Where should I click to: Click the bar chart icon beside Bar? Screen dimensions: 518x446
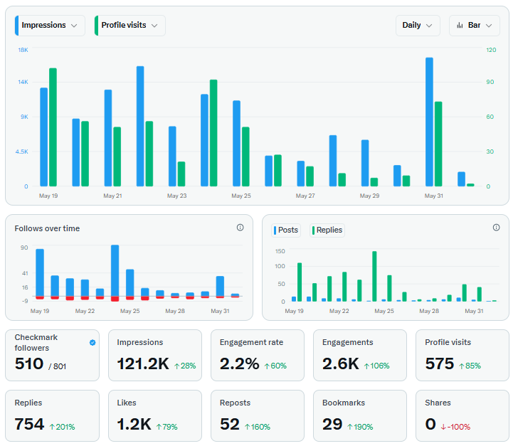tap(460, 26)
